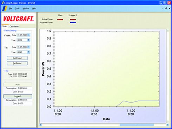Close the inner View document window
This screenshot has height=129, width=172.
coord(170,8)
